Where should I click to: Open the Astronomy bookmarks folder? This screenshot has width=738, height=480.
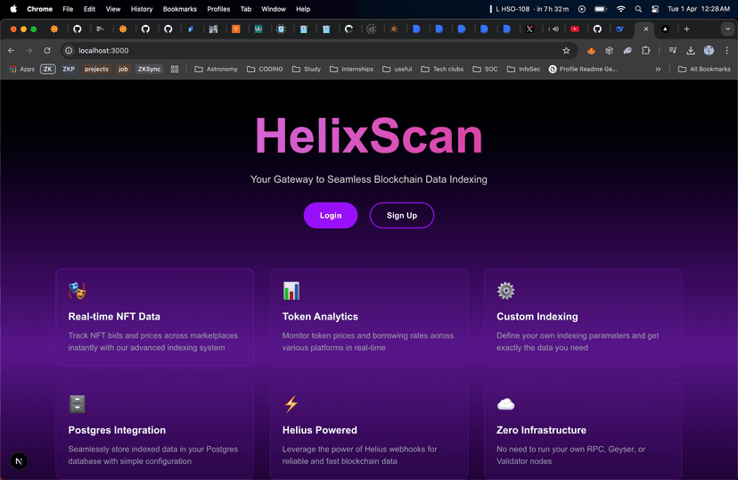(x=216, y=70)
